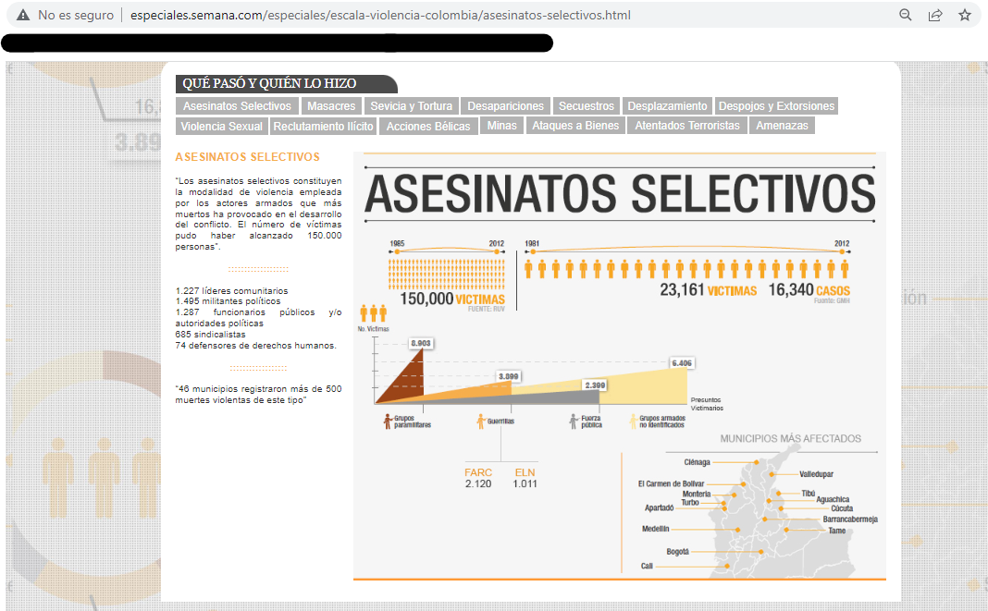Viewport: 988px width, 611px height.
Task: Click the 1.495 militantes políticos line
Action: pos(228,301)
